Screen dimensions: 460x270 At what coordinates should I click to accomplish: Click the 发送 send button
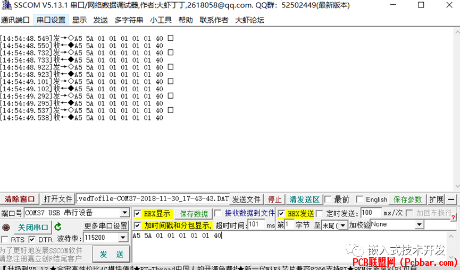[x=112, y=254]
